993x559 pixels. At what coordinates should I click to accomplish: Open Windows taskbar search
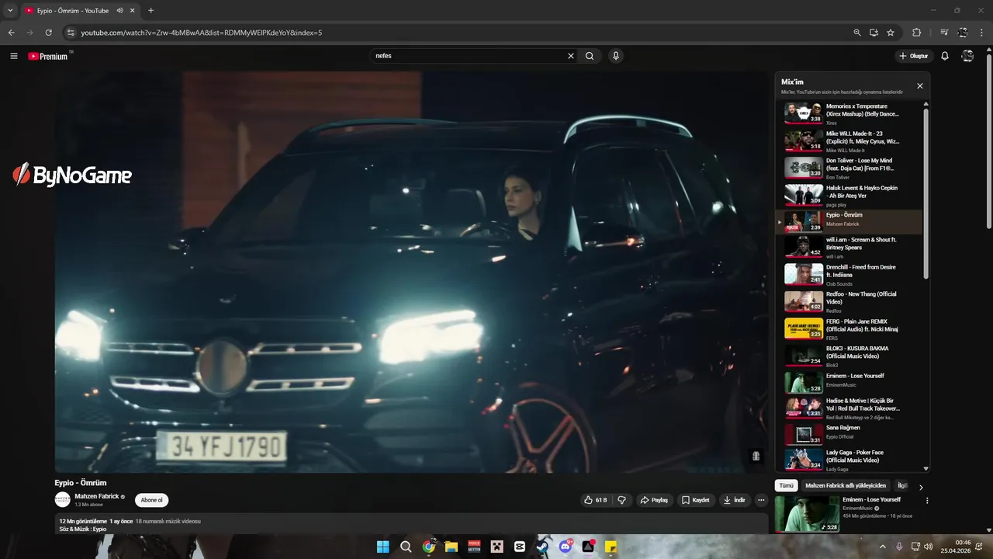[406, 547]
